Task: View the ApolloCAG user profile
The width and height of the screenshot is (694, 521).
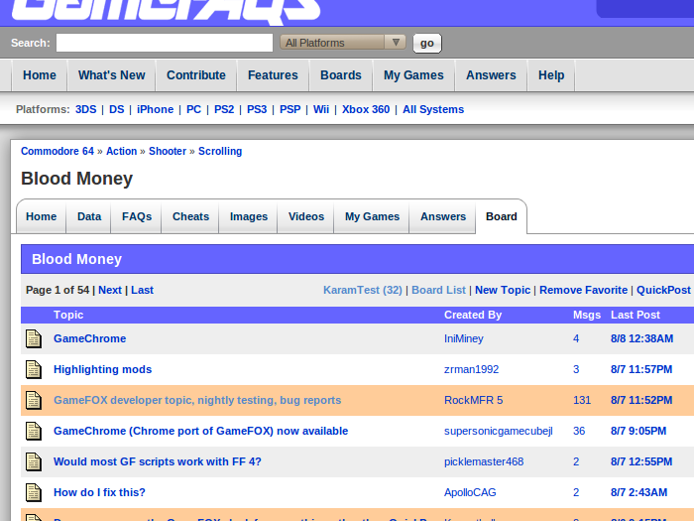Action: click(x=470, y=492)
